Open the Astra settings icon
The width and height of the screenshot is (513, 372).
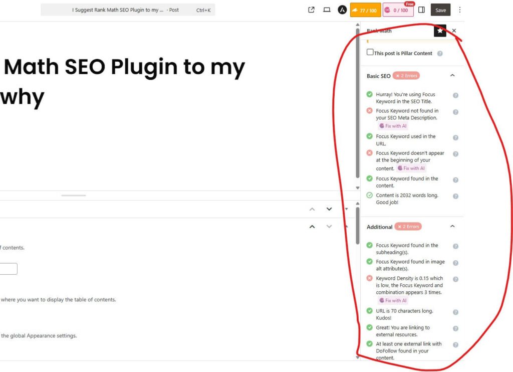[342, 10]
